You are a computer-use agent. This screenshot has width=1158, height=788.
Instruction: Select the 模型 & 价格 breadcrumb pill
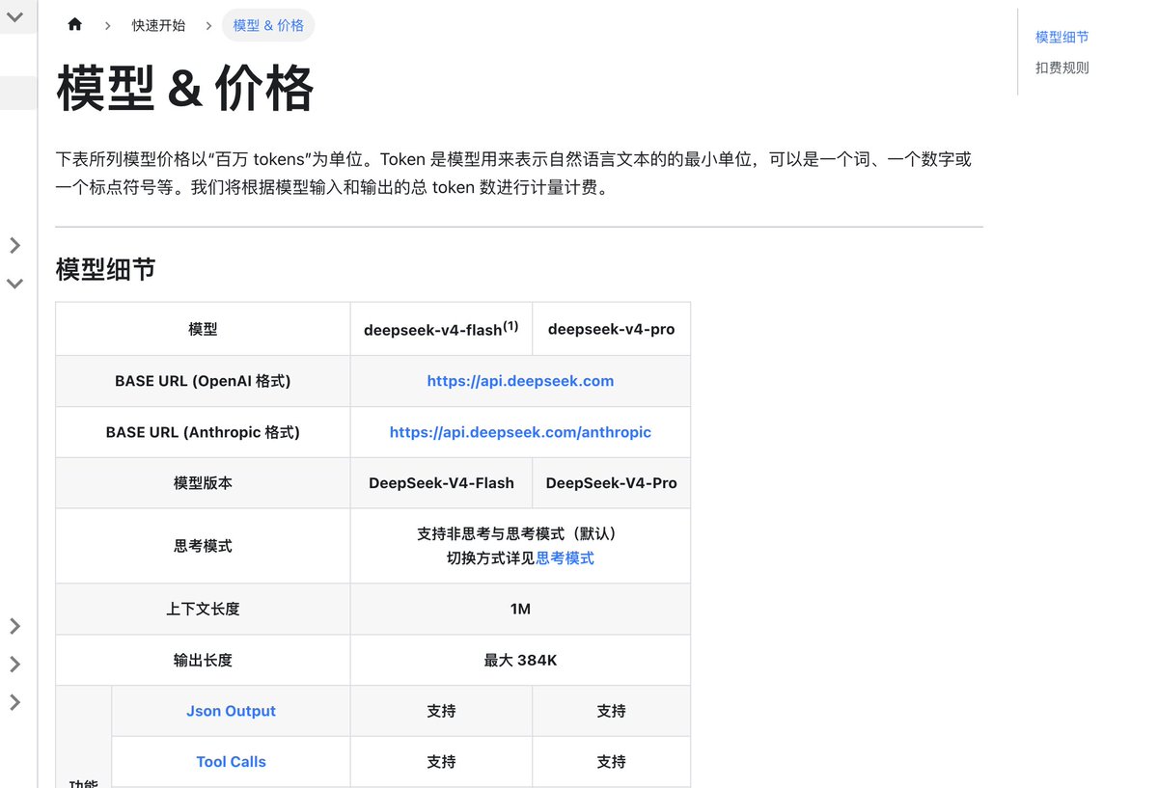(x=268, y=25)
